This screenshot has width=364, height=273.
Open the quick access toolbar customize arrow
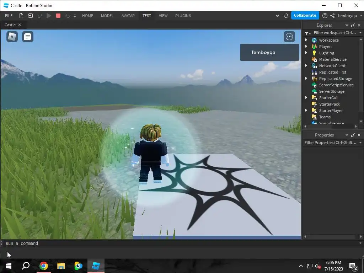[75, 16]
